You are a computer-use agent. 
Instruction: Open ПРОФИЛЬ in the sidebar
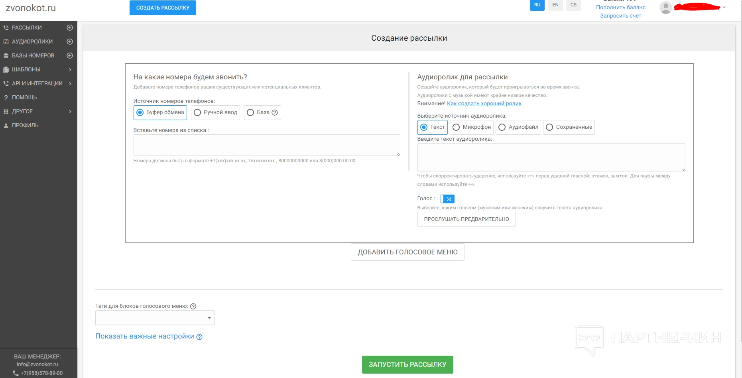tap(25, 126)
